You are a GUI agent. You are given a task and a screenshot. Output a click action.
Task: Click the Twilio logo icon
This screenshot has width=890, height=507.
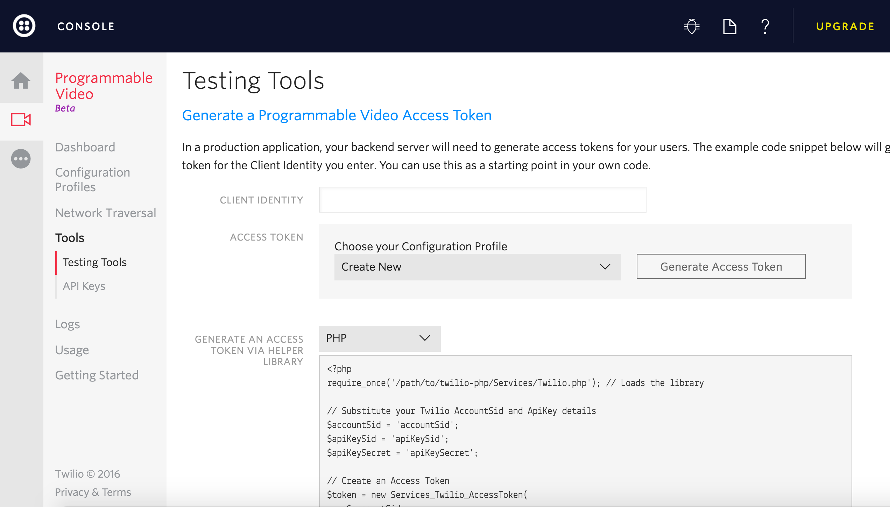(24, 26)
